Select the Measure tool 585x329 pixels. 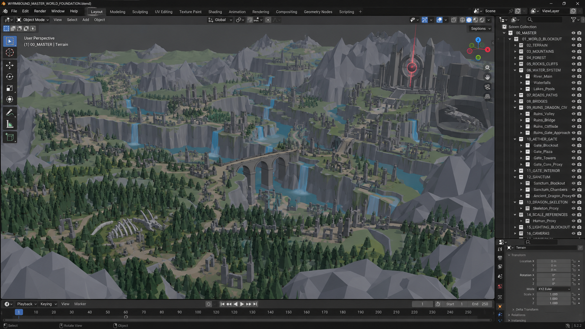coord(10,124)
